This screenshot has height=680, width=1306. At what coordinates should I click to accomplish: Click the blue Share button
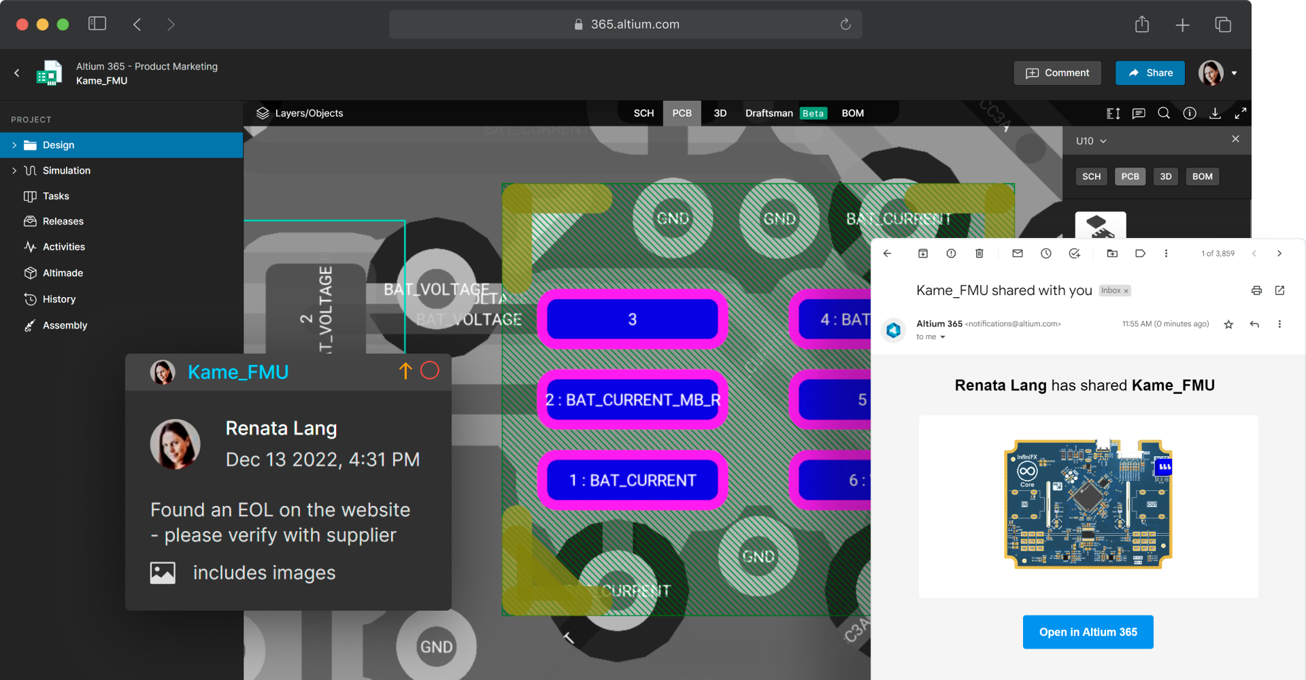tap(1150, 73)
